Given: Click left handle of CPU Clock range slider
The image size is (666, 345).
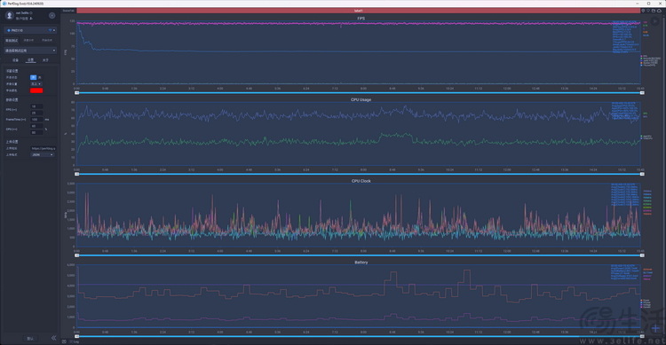Looking at the screenshot, I should 77,255.
